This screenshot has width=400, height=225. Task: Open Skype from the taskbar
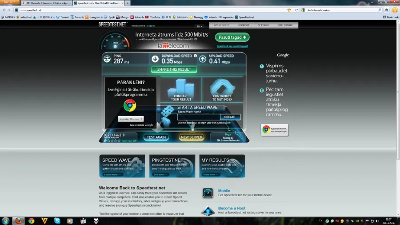pyautogui.click(x=57, y=221)
